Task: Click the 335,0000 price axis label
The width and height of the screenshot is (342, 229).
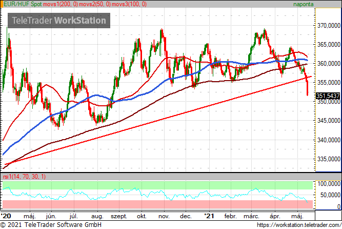Action: (x=329, y=159)
